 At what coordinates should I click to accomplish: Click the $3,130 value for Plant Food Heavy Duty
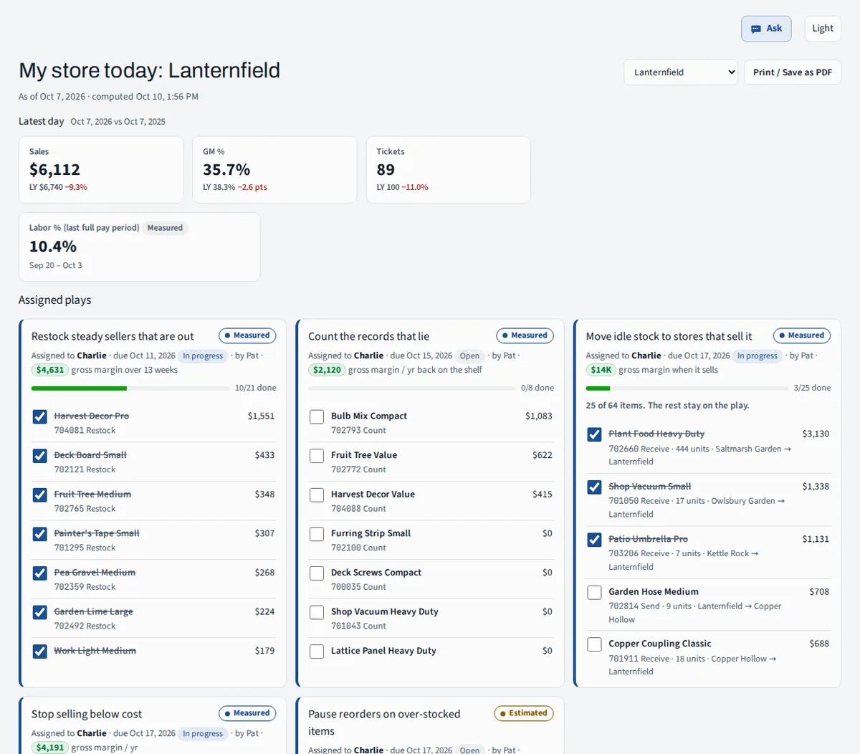point(816,434)
